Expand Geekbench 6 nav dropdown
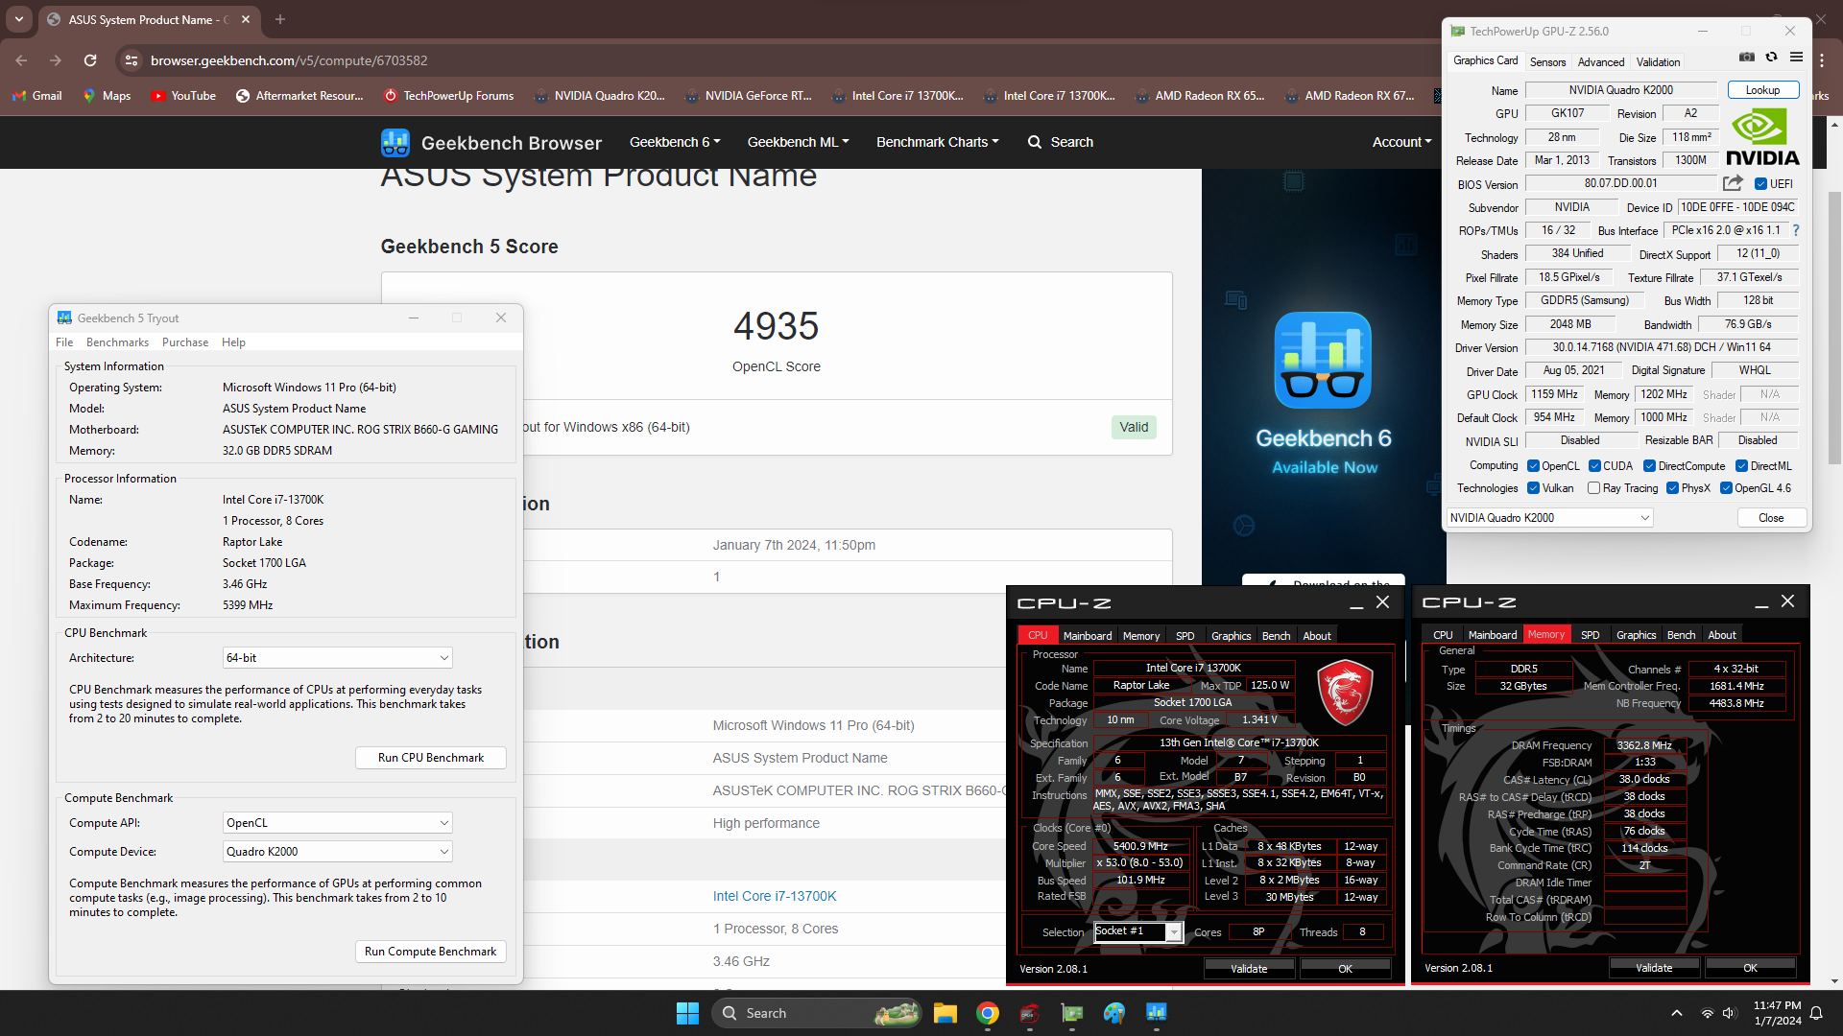The width and height of the screenshot is (1843, 1036). [674, 142]
